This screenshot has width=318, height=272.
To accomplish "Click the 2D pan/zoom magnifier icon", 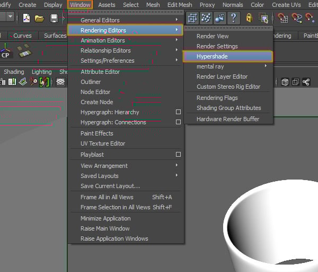I will 33,82.
